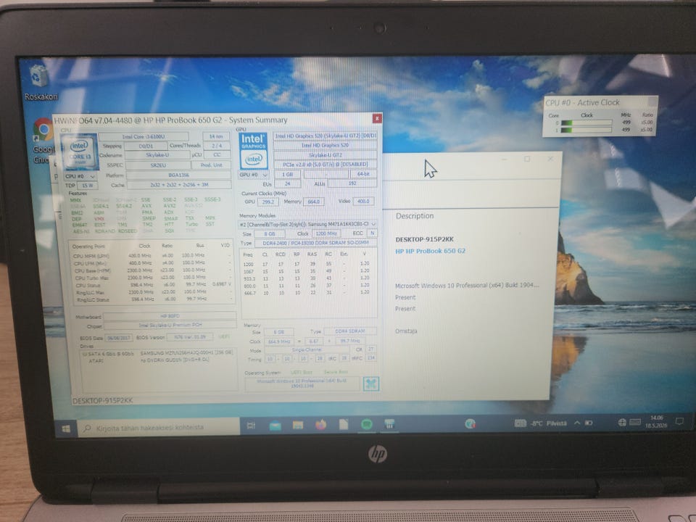
Task: Click DESKTOP-915P2KK in the HWiNFO status bar
Action: [102, 400]
